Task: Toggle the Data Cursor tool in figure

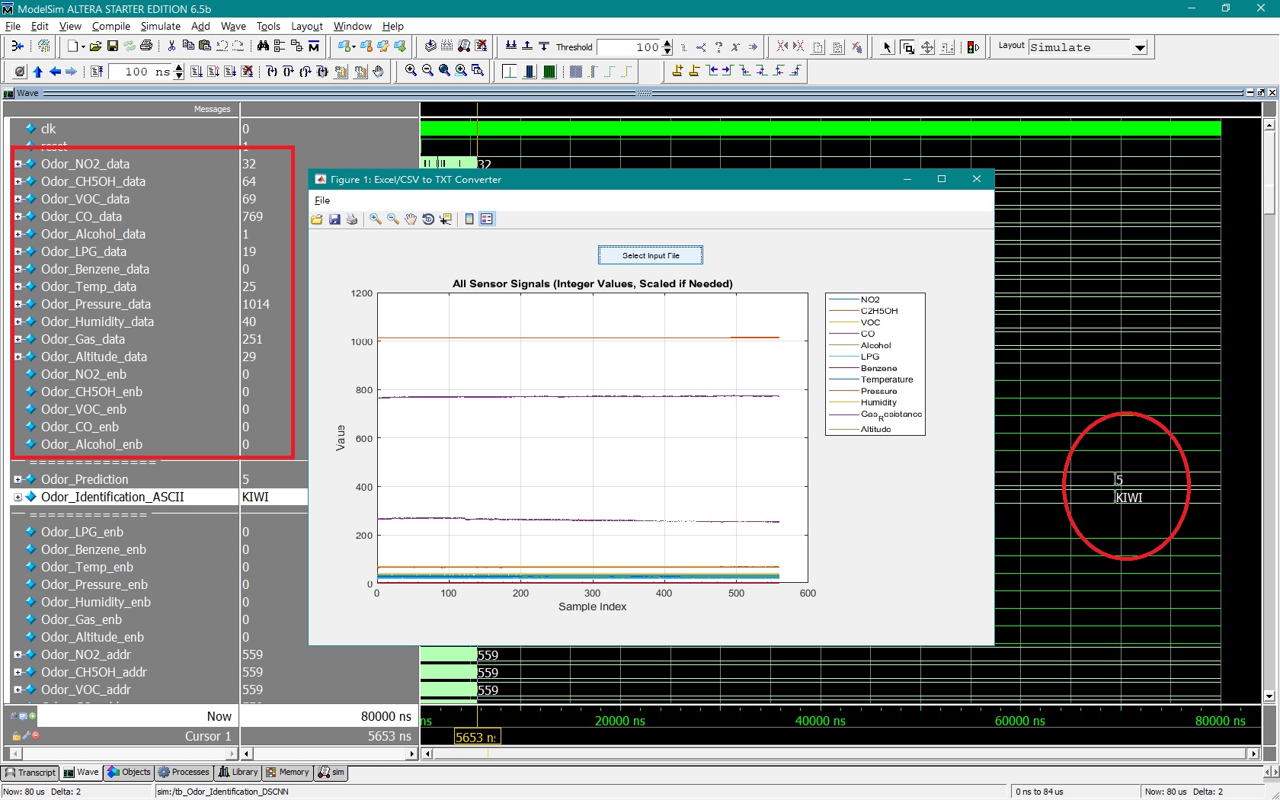Action: 446,219
